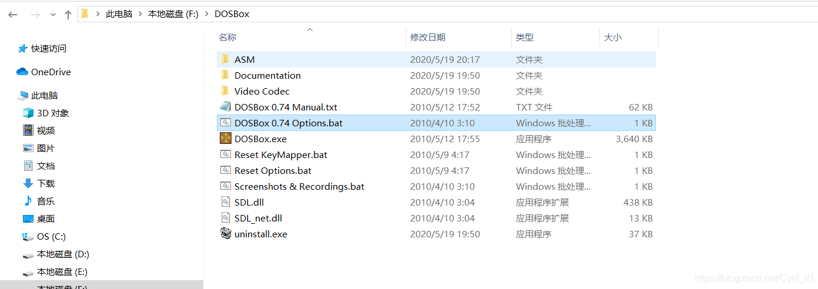Sort files by 大小 column header
This screenshot has height=289, width=818.
613,37
